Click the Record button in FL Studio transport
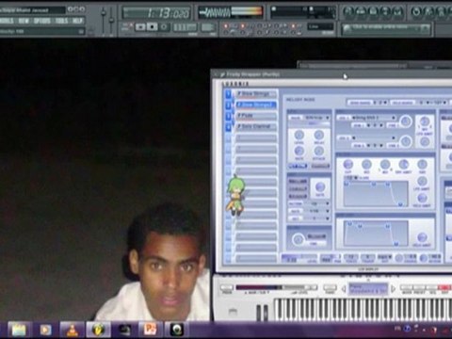The height and width of the screenshot is (339, 452). pos(164,27)
